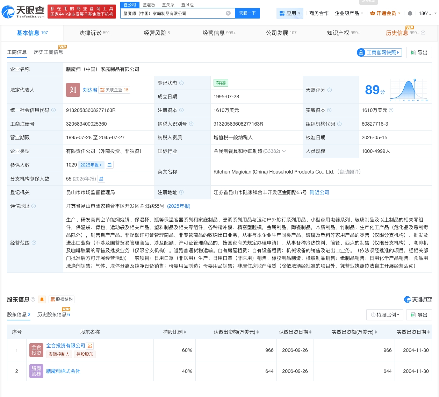Click help icon beside 历史信息 tab

pos(423,33)
